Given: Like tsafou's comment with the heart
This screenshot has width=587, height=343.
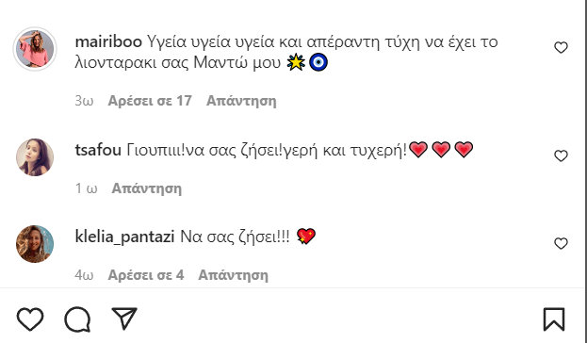Looking at the screenshot, I should point(561,155).
